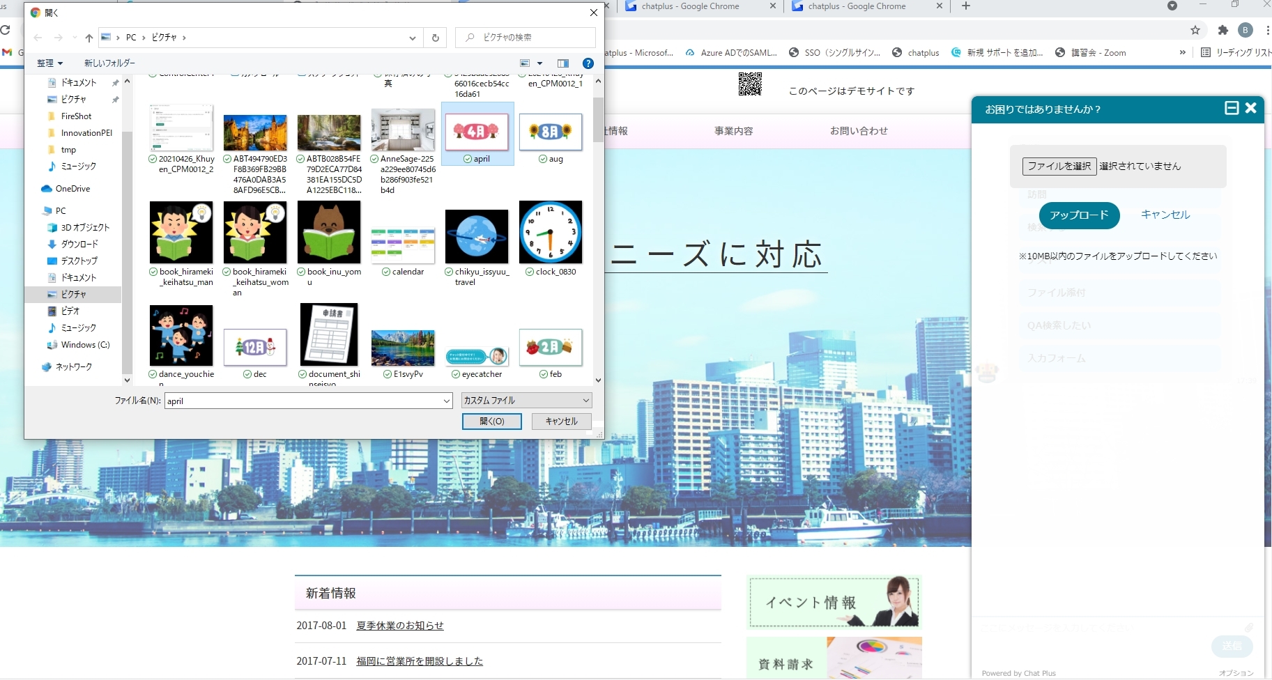
Task: Click the Chrome extensions puzzle icon
Action: 1223,30
